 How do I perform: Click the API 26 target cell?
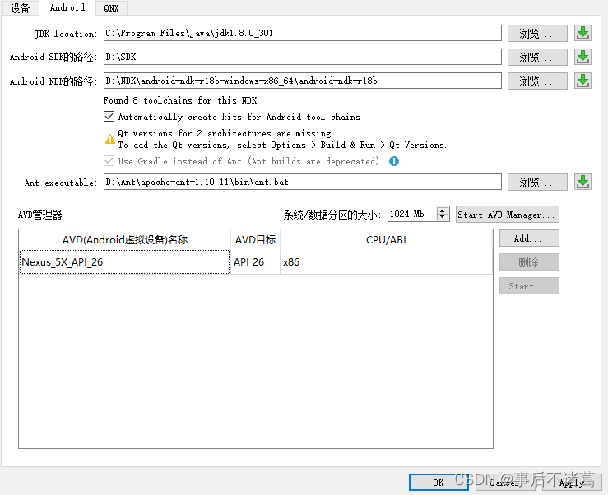(x=255, y=262)
